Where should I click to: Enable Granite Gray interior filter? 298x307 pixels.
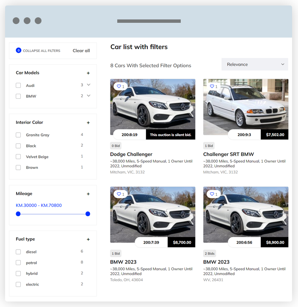tap(18, 135)
